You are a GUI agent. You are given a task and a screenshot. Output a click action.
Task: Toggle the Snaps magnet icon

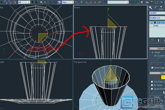coord(87,2)
